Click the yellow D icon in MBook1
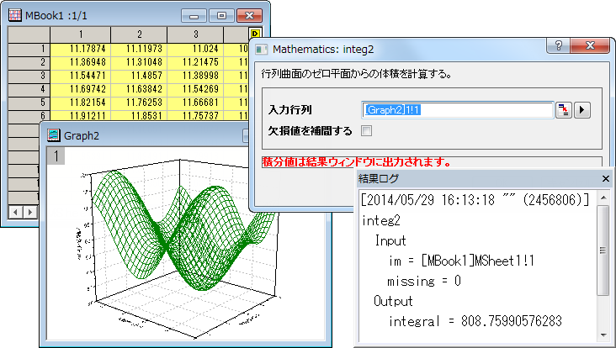This screenshot has height=348, width=616. click(255, 34)
